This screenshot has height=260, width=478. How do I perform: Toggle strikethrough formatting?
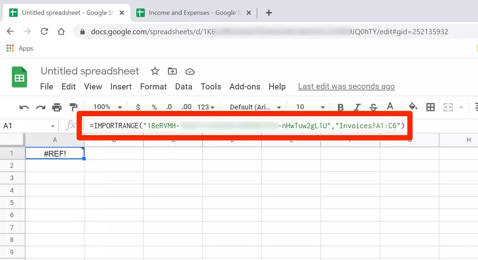pos(373,107)
